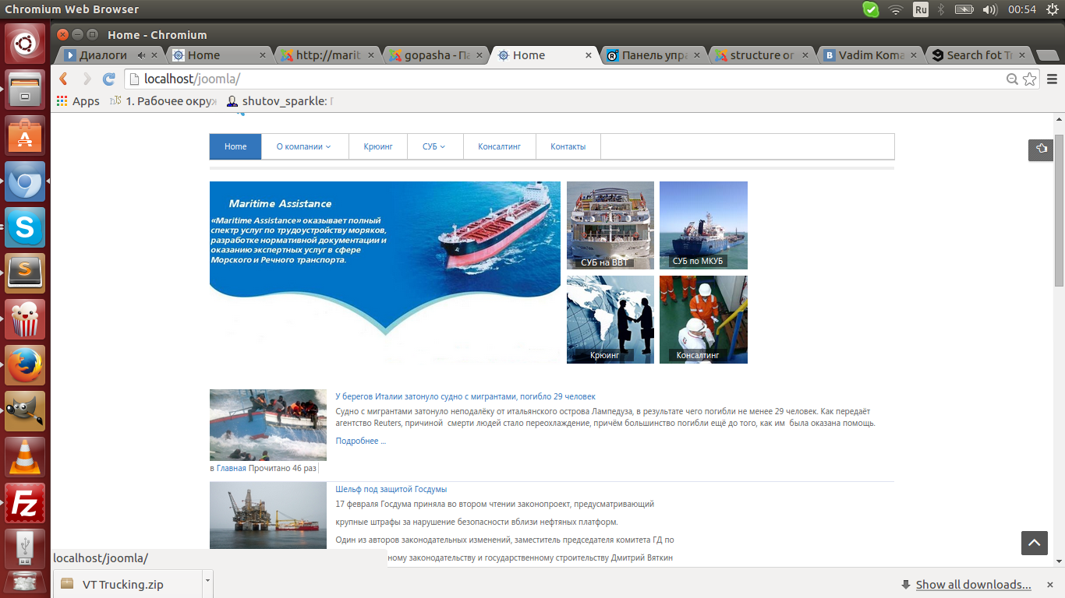Click the green checkmark tray icon

point(870,9)
